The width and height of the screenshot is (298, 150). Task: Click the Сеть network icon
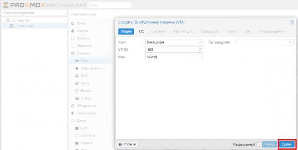point(77,61)
